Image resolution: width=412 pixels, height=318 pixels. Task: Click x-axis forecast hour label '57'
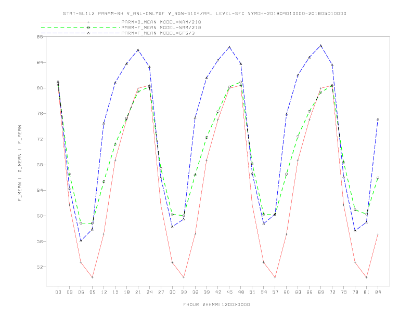click(x=275, y=292)
